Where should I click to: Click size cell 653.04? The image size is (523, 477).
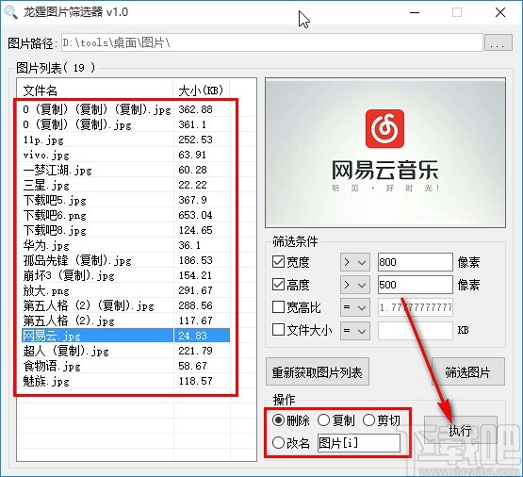pos(195,215)
